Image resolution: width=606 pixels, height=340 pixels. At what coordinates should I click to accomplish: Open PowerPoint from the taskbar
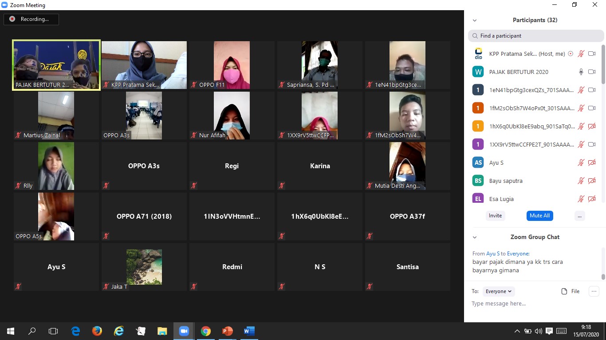pos(227,331)
